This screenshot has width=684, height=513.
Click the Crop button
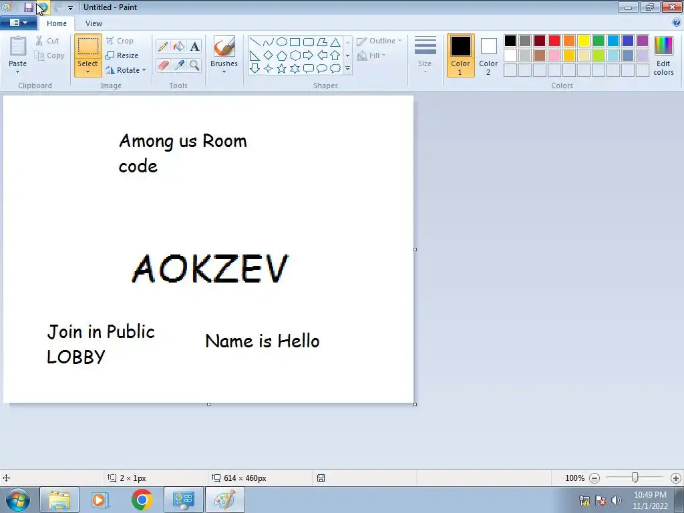tap(120, 41)
